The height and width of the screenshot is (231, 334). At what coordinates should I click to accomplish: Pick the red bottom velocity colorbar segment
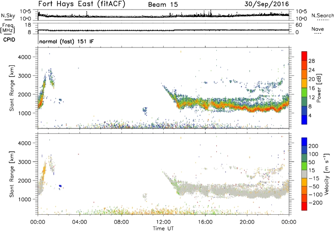click(304, 206)
